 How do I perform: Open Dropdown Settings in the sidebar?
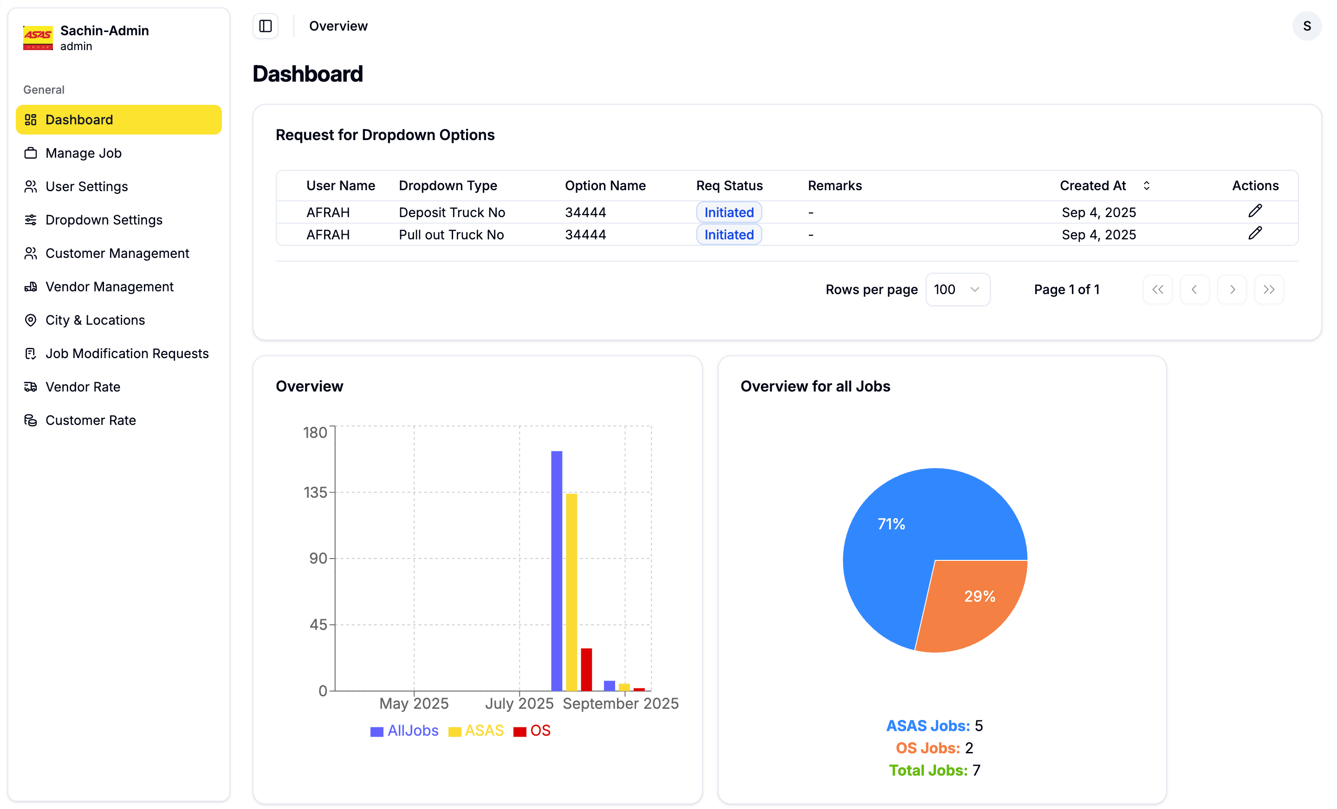[x=104, y=219]
